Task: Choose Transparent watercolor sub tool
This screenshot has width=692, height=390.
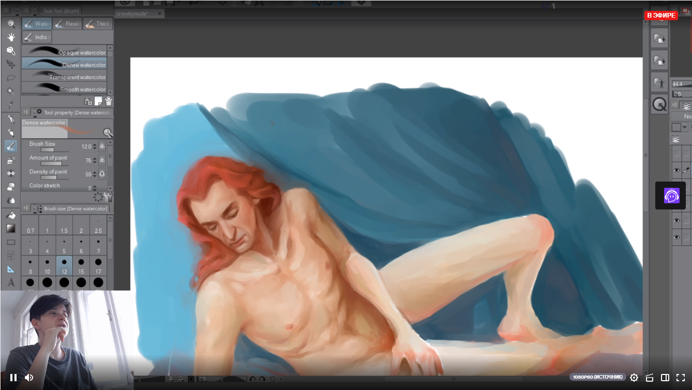Action: click(64, 76)
